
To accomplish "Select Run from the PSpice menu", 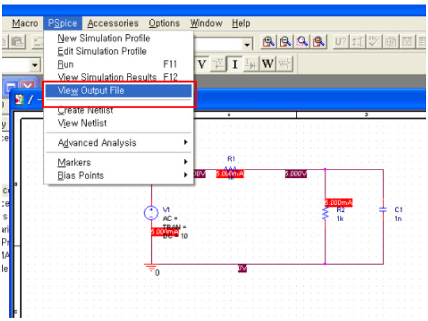I will (118, 64).
